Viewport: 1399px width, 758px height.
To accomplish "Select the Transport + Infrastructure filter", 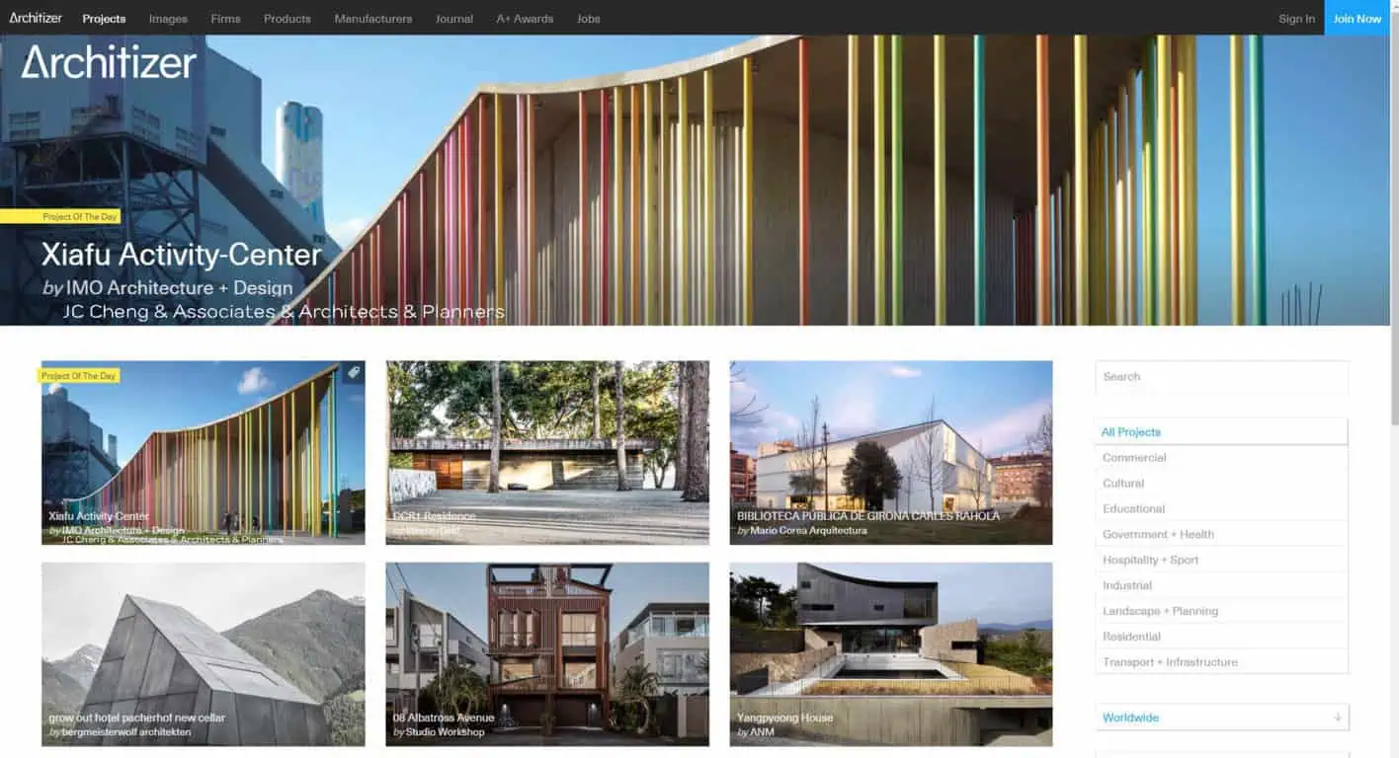I will pyautogui.click(x=1170, y=662).
